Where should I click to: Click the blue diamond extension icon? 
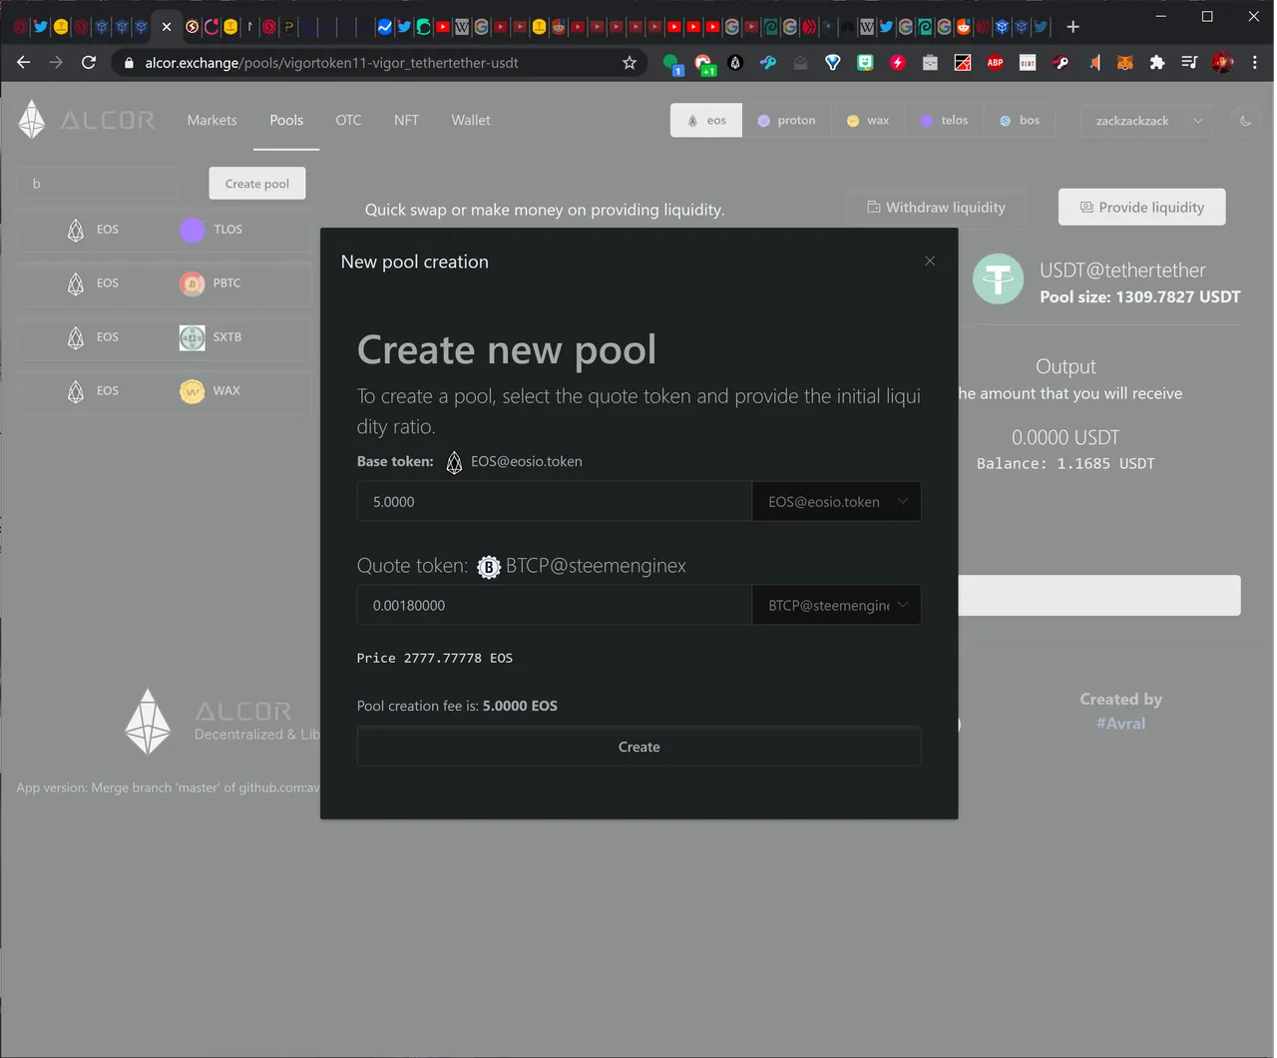[833, 63]
